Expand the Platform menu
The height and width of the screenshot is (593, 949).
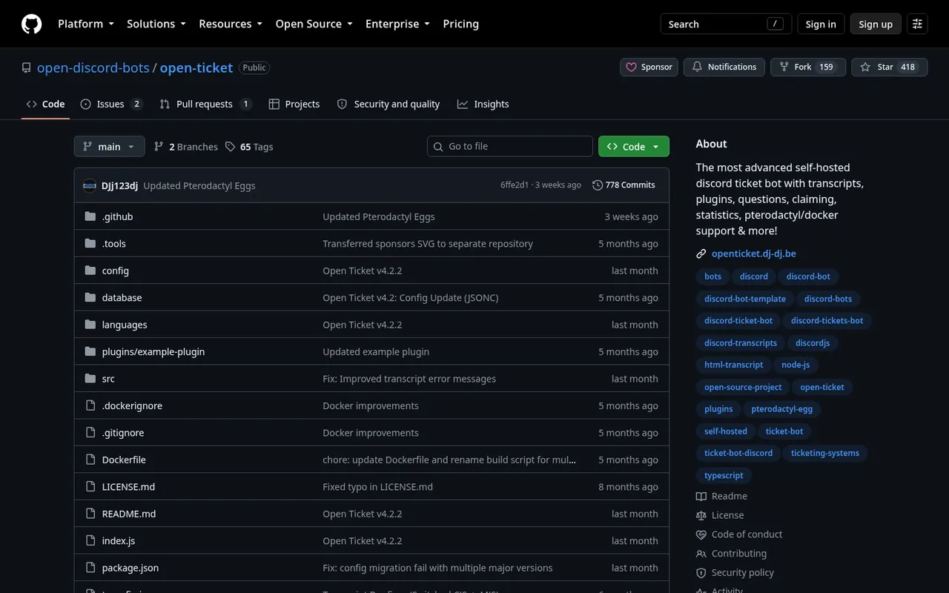[86, 24]
